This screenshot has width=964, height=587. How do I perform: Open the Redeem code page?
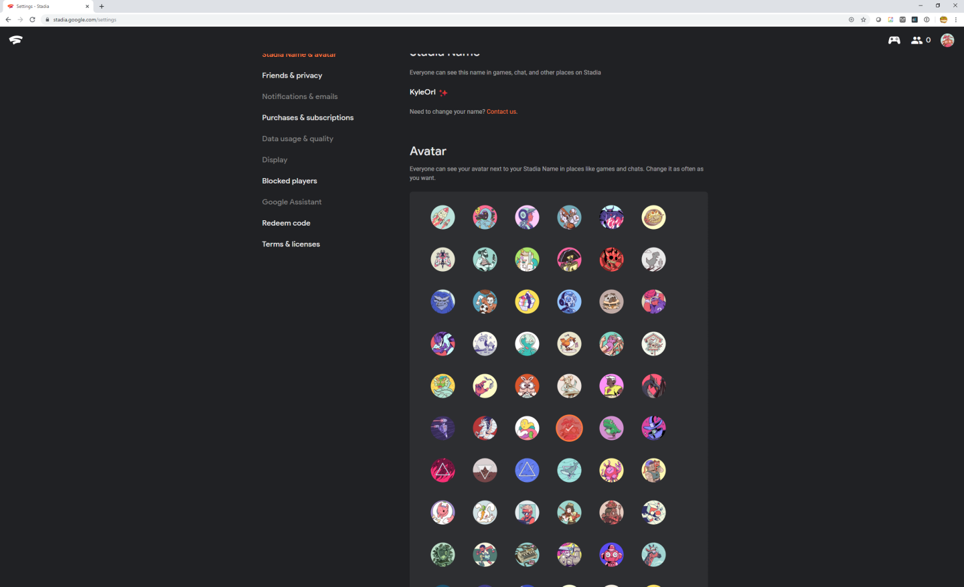pyautogui.click(x=286, y=223)
